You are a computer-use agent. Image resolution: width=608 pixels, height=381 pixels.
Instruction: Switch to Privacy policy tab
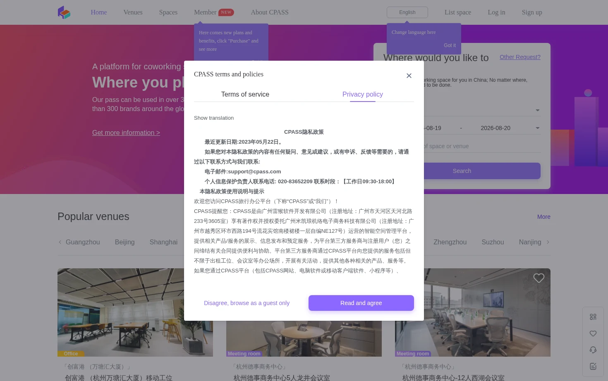click(x=363, y=95)
